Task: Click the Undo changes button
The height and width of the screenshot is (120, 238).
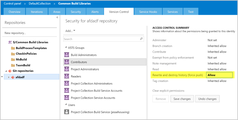Action: click(207, 99)
